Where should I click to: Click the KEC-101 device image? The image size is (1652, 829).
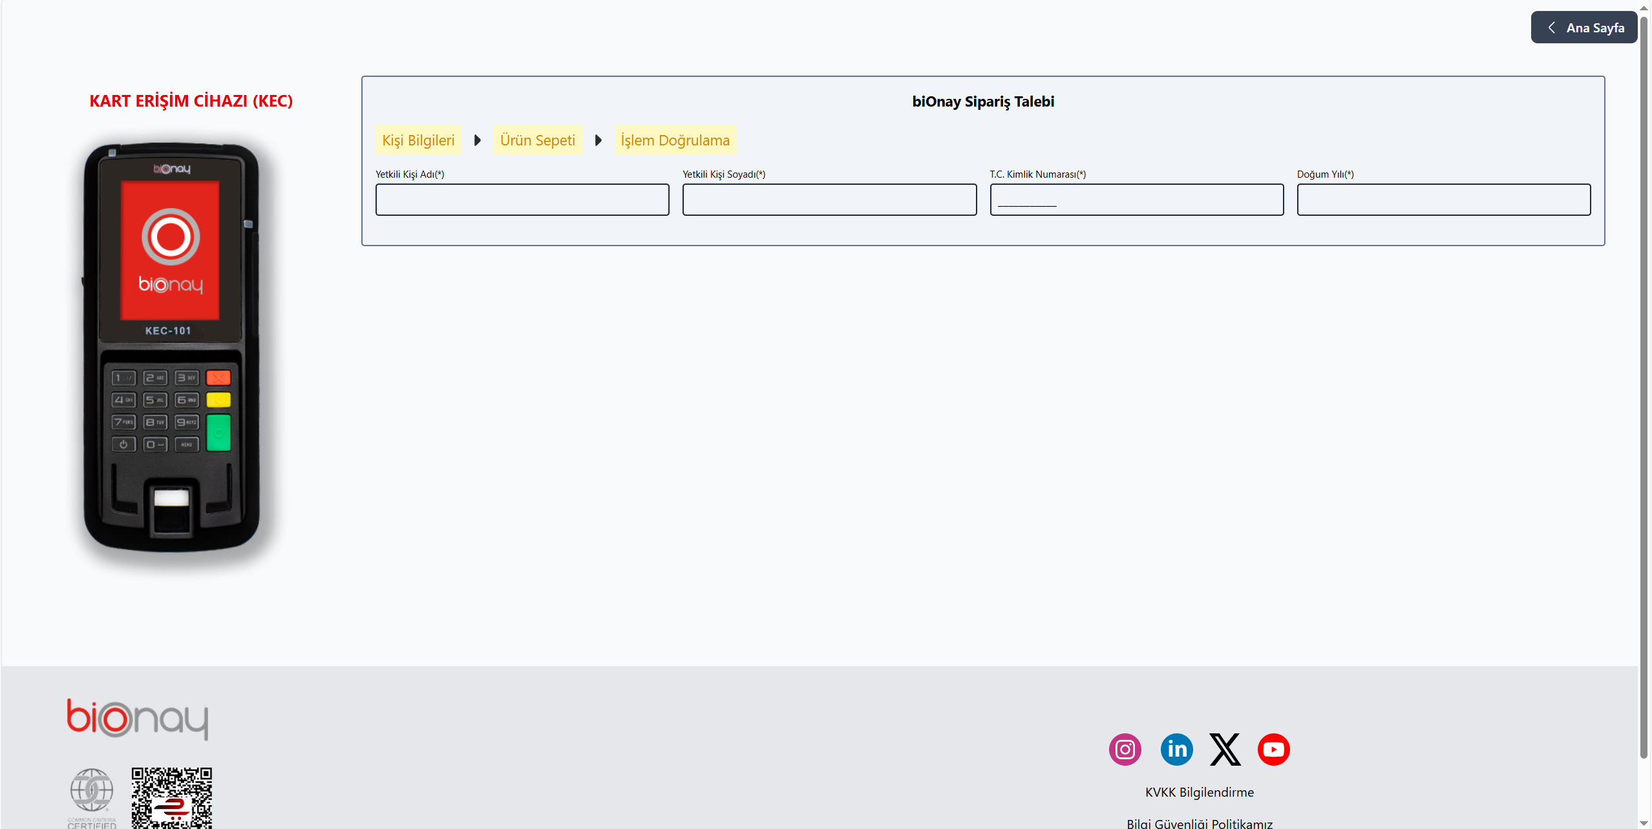172,349
